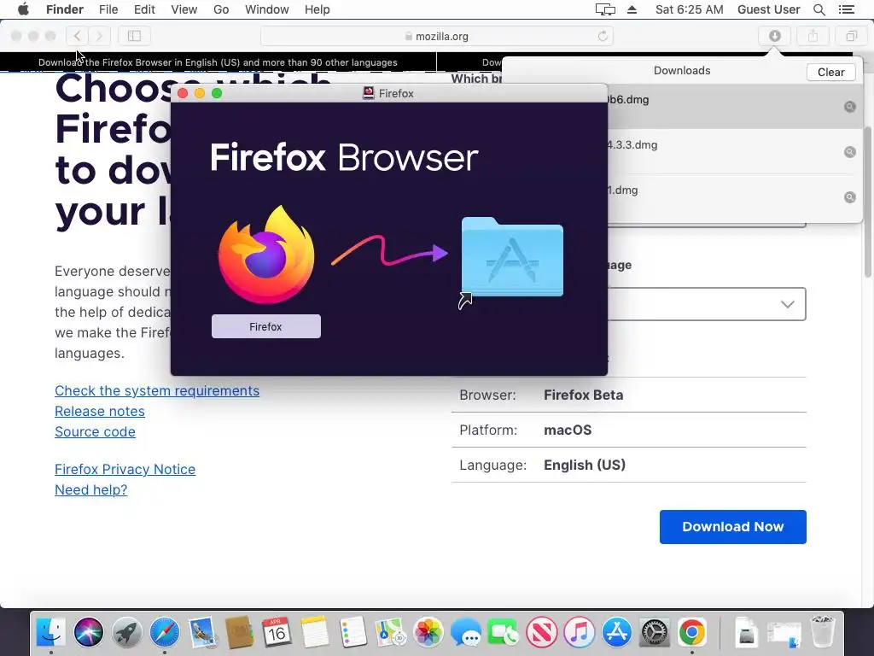Open the Finder app menu

coord(65,9)
